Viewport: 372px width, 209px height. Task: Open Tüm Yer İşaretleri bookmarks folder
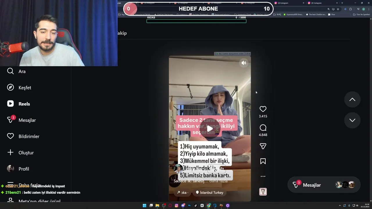click(361, 15)
